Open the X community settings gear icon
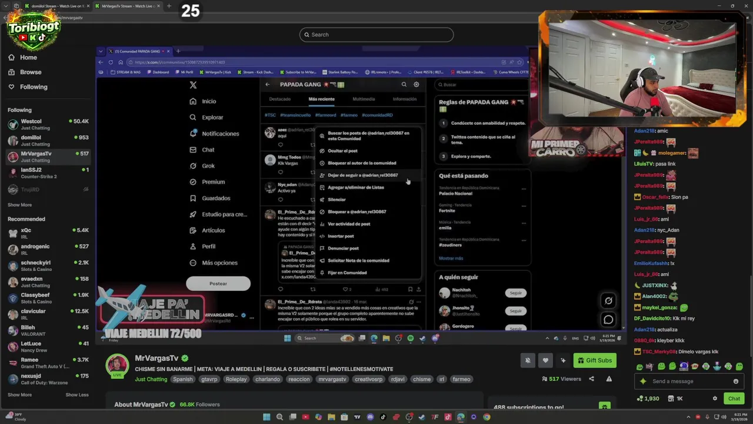 point(416,85)
